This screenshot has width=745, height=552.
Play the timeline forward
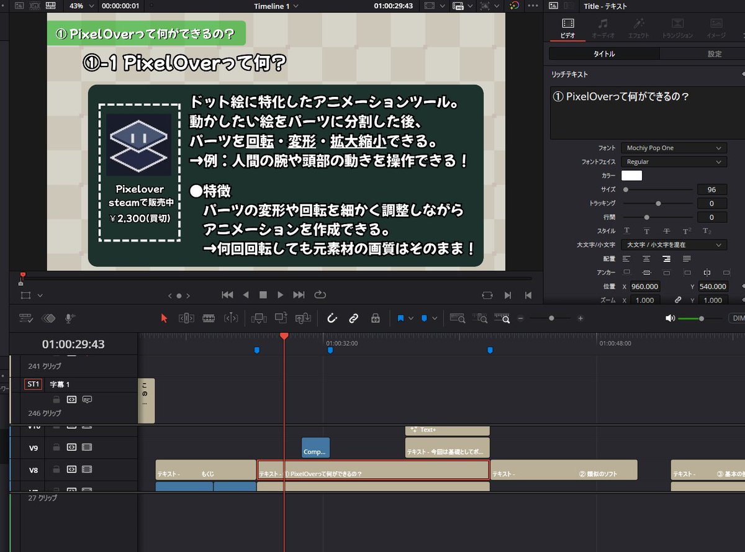click(x=281, y=295)
